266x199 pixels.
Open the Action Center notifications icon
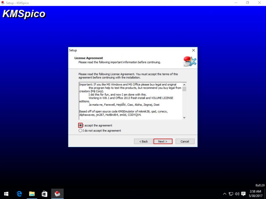click(x=243, y=194)
